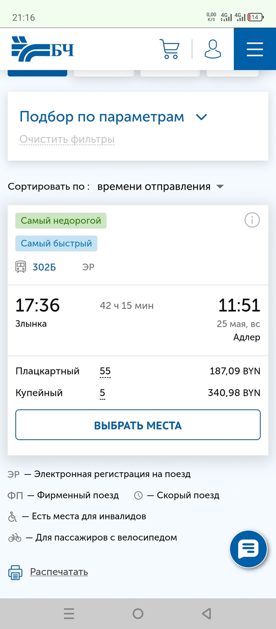Tap the 5 available Купейный seats
The height and width of the screenshot is (629, 276).
(x=103, y=393)
